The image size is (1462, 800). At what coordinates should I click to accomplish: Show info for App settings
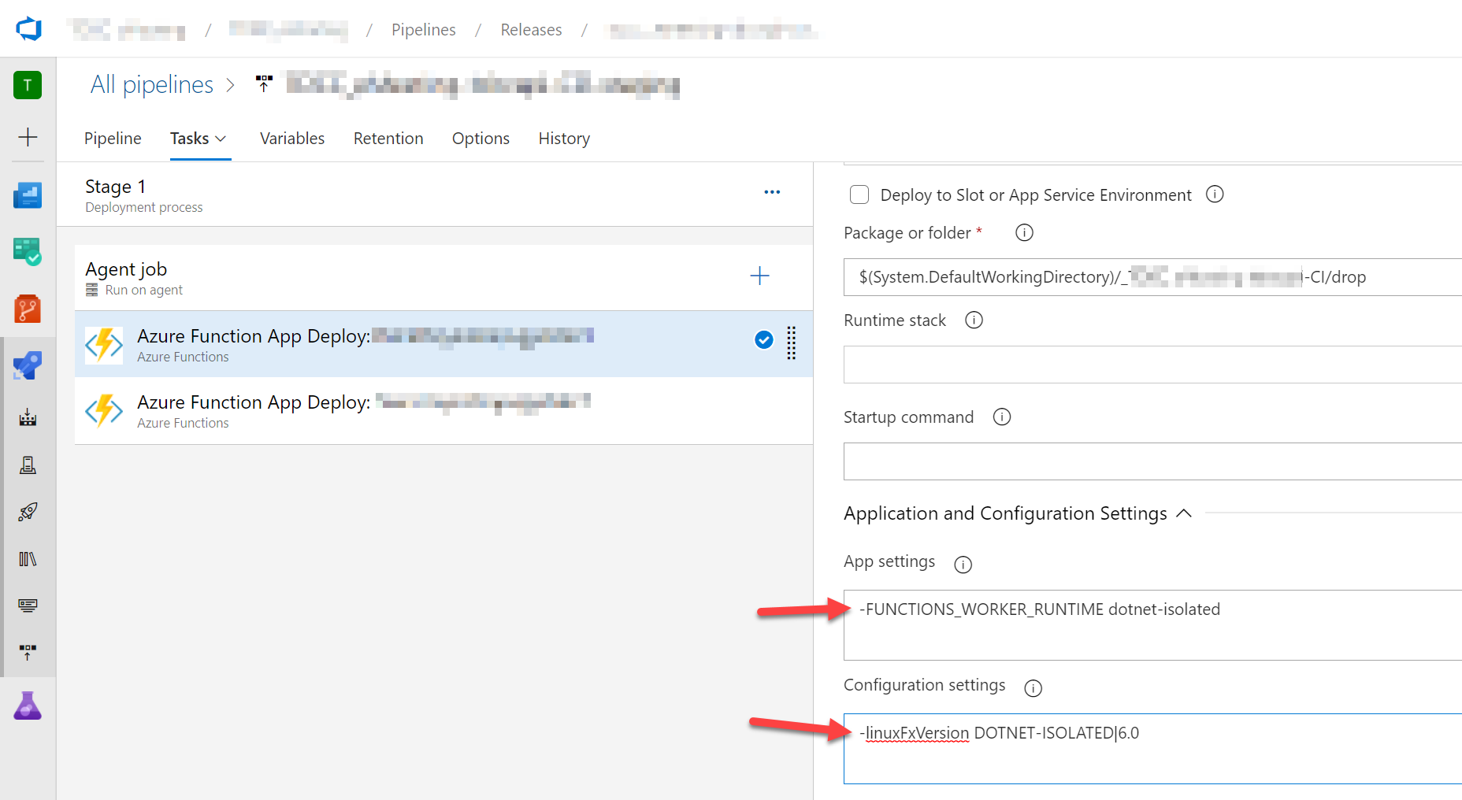point(963,565)
